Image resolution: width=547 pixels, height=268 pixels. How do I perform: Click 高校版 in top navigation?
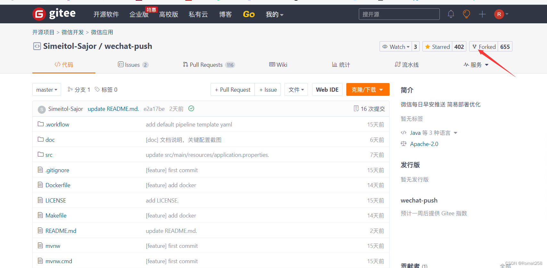pos(168,14)
